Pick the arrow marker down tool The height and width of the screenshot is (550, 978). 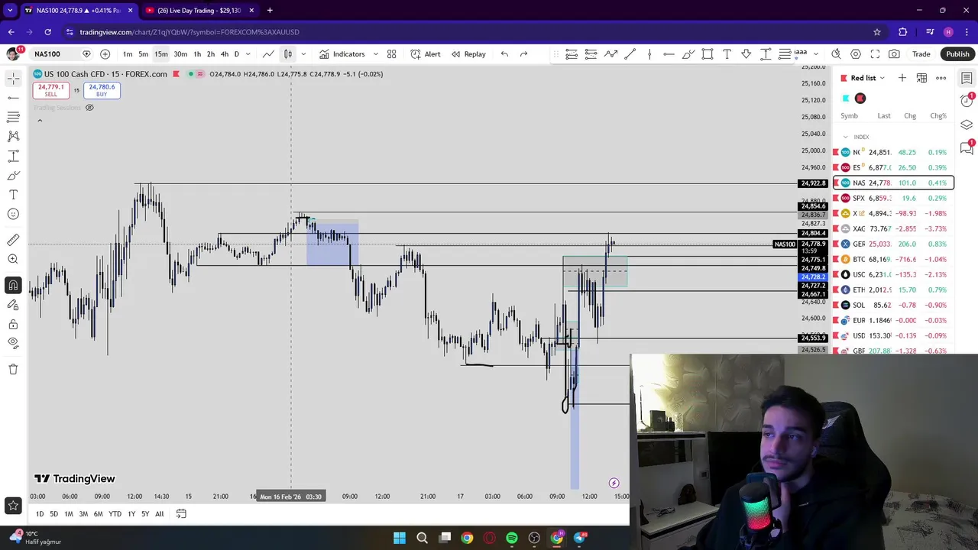tap(746, 54)
